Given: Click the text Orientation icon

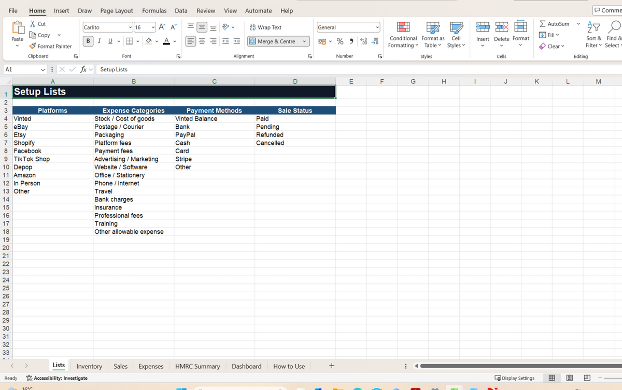Looking at the screenshot, I should (225, 27).
